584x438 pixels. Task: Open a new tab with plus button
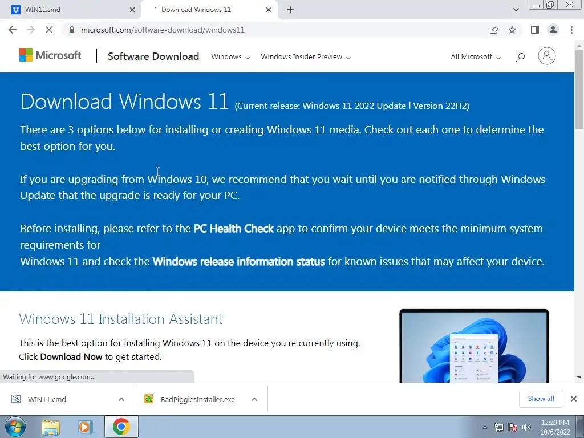pyautogui.click(x=290, y=10)
